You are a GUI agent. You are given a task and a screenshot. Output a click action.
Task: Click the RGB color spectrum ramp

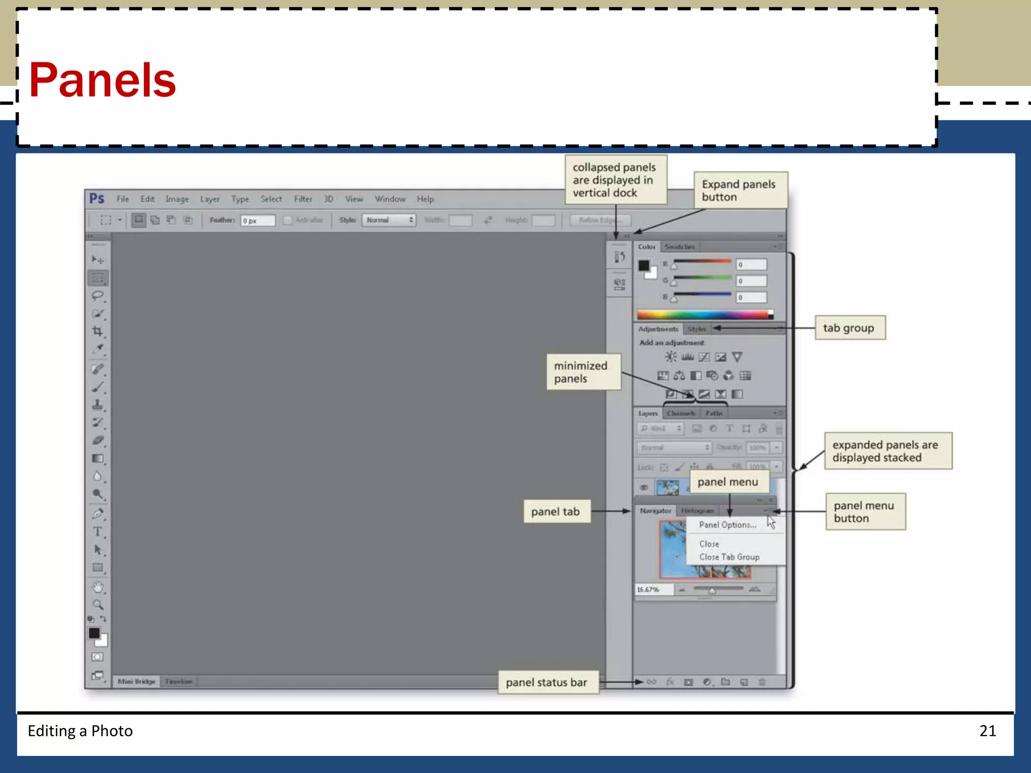[703, 315]
